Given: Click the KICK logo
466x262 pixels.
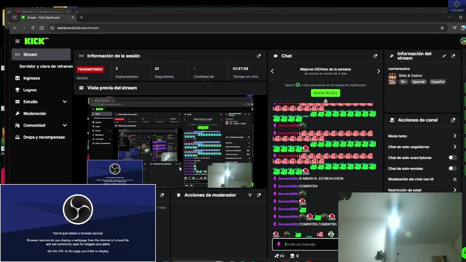Looking at the screenshot, I should 36,41.
